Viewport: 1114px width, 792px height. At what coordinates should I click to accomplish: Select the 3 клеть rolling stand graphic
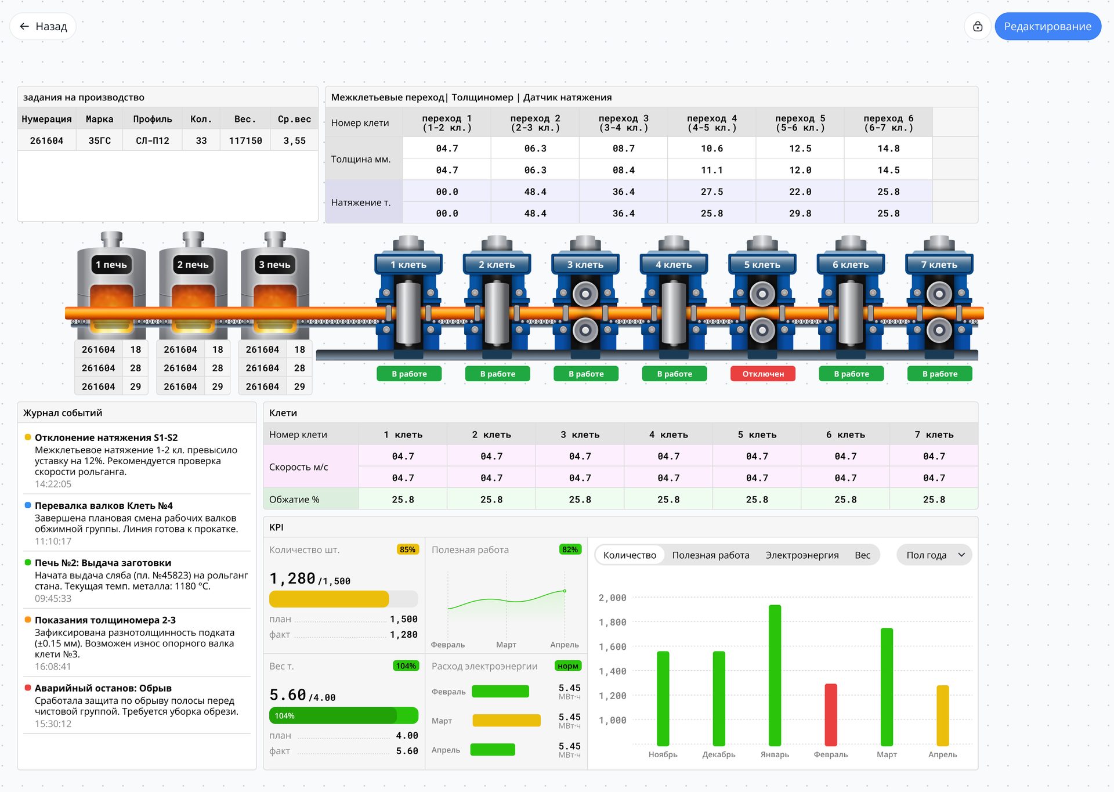585,296
